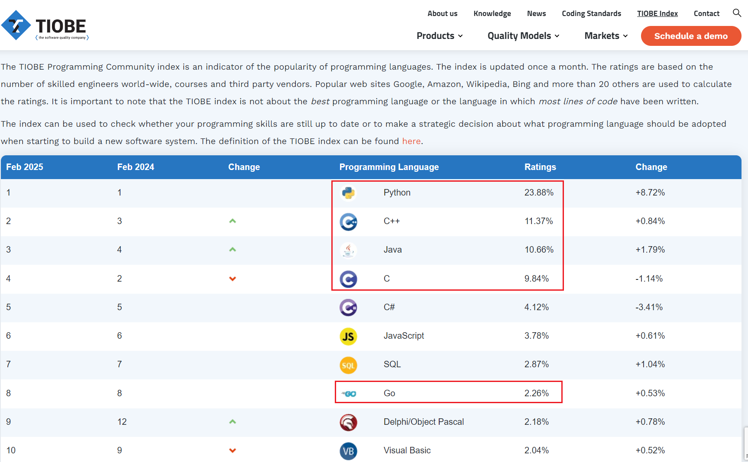Click the Java language icon
This screenshot has width=748, height=462.
tap(348, 250)
